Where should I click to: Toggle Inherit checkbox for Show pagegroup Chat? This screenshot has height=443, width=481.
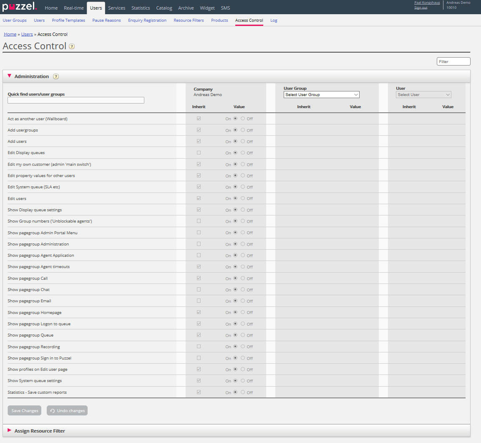(x=199, y=289)
